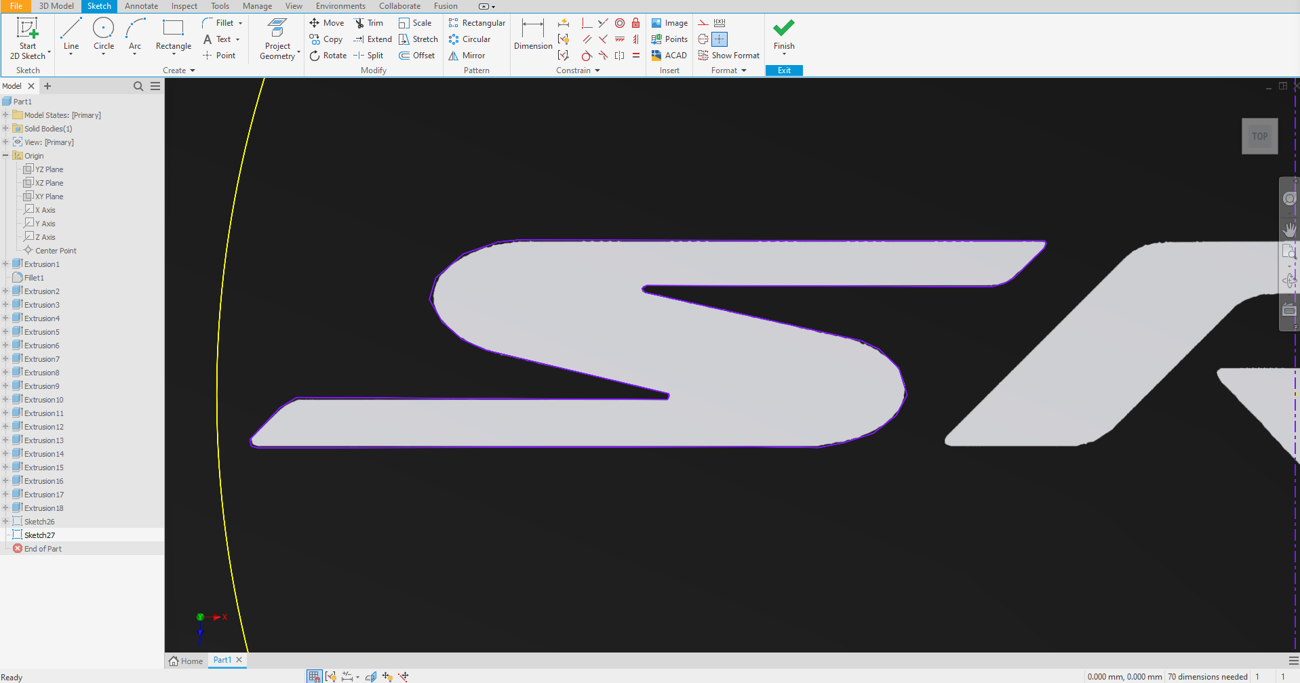
Task: Toggle Slice Graphics in status bar
Action: click(x=371, y=676)
